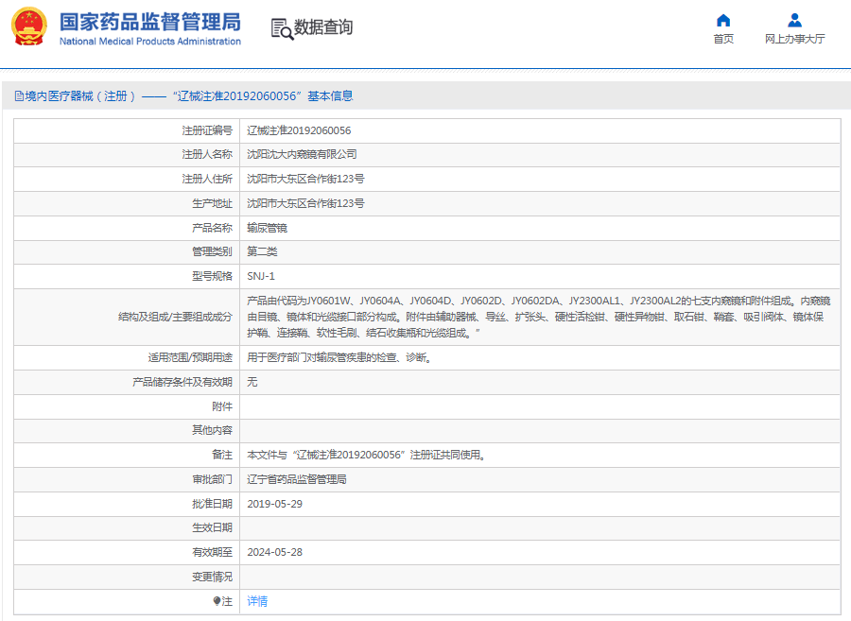Click the 变更情况 row label
Viewport: 851px width, 621px height.
pos(212,577)
